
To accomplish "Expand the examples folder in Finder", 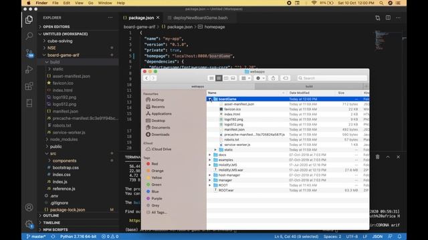I will click(x=210, y=160).
